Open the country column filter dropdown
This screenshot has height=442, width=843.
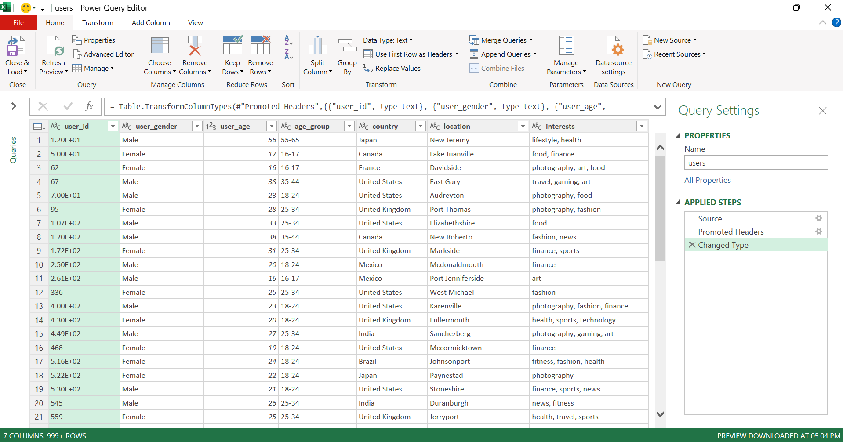tap(420, 127)
